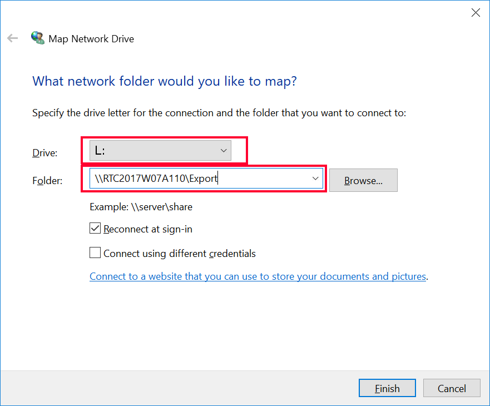Open the Connect to a website link
The width and height of the screenshot is (490, 406).
(258, 276)
